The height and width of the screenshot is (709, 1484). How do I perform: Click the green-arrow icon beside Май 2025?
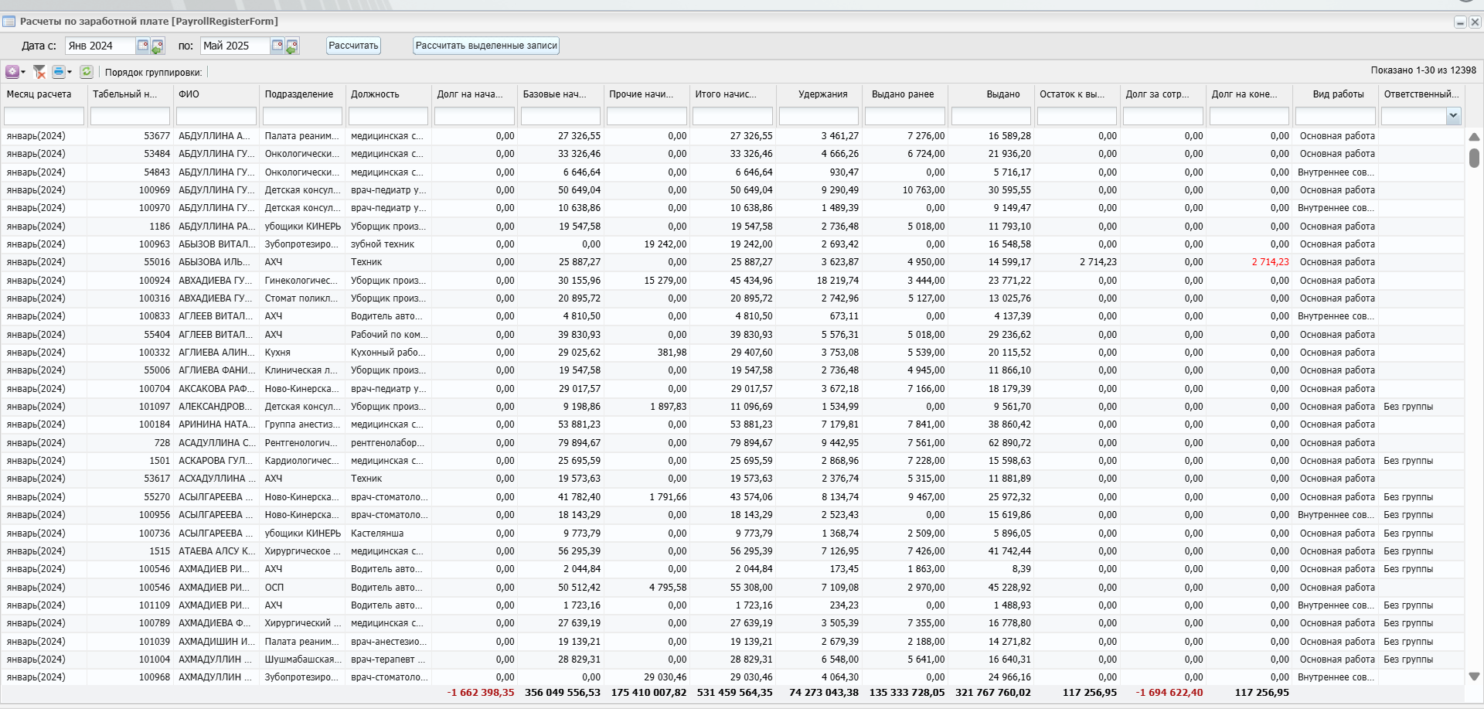[x=292, y=46]
